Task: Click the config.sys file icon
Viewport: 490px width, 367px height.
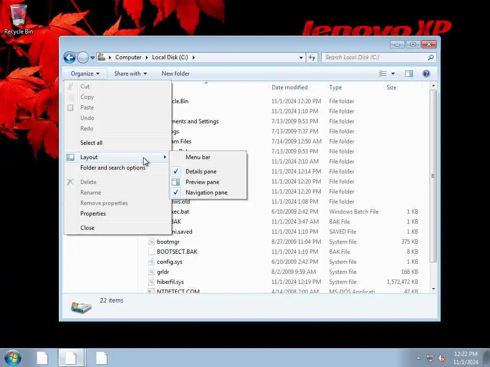Action: 151,262
